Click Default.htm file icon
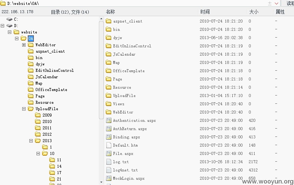Screen dimensions: 294x185 click(109, 145)
